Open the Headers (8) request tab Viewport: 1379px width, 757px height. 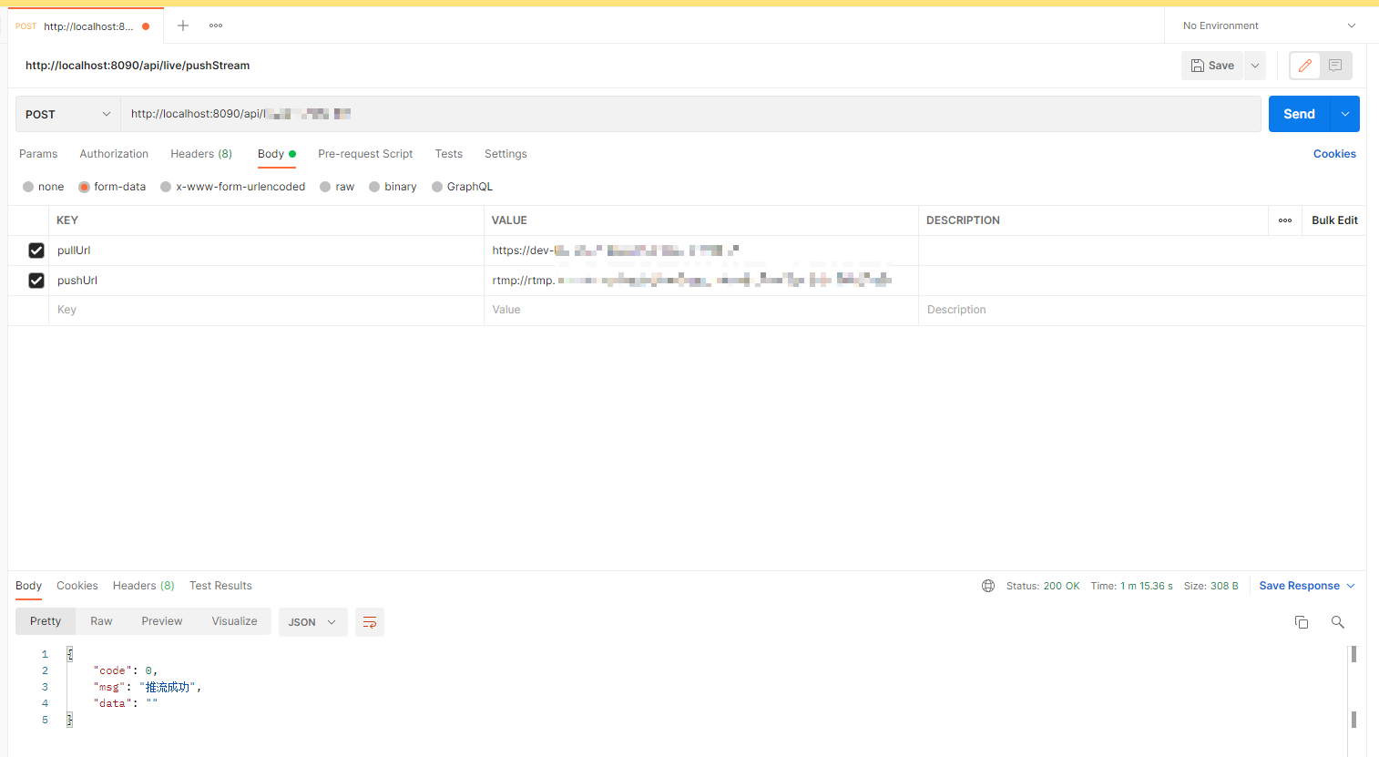click(x=201, y=154)
